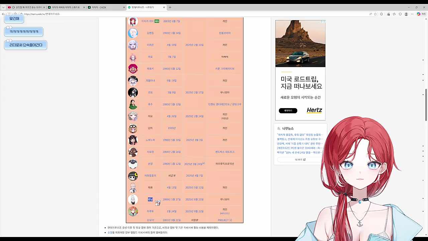Expand 더 보기 in the 나무뉴스 panel
This screenshot has height=241, width=428.
click(x=300, y=160)
